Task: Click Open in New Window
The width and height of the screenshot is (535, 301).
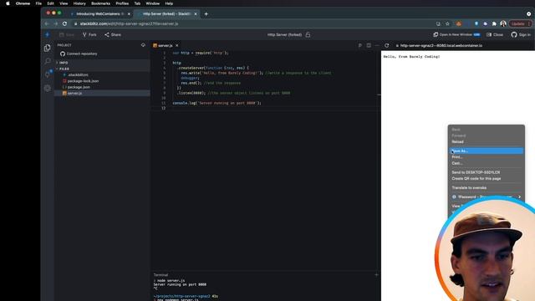Action: (x=457, y=35)
